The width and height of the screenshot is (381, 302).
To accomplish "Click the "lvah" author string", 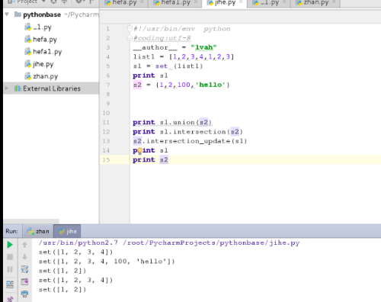I will 203,47.
